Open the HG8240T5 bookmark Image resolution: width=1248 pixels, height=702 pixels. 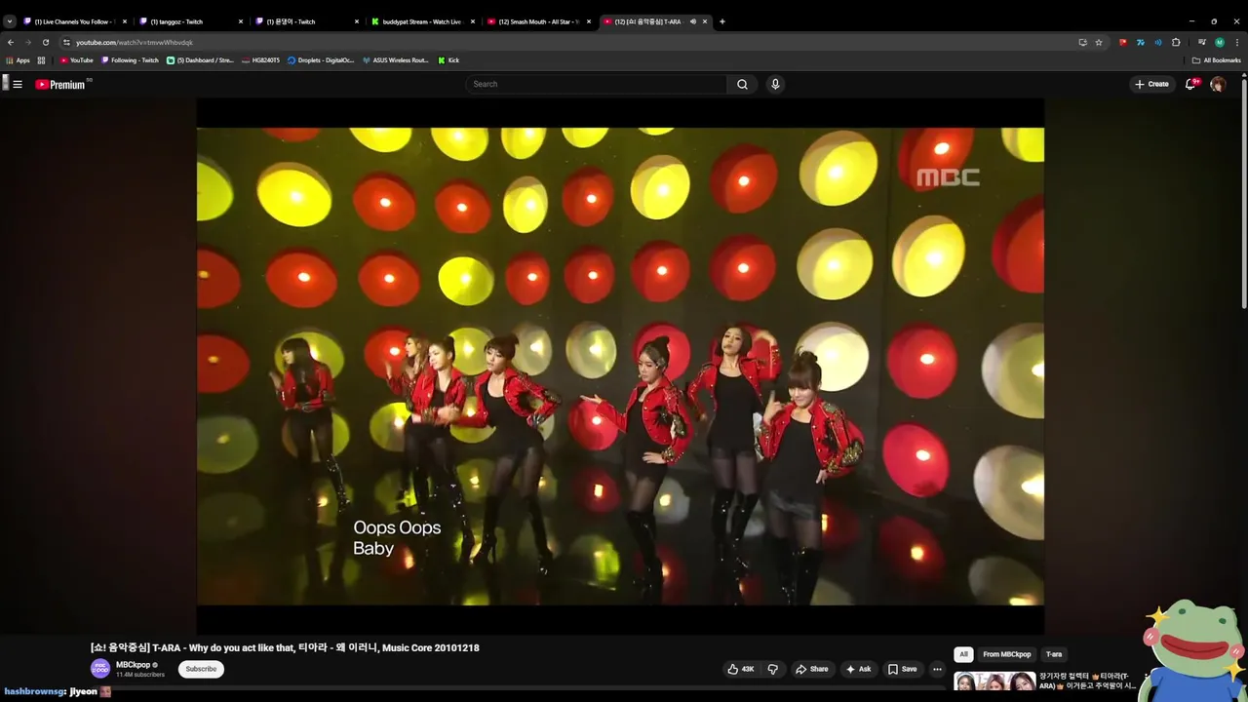(x=260, y=60)
